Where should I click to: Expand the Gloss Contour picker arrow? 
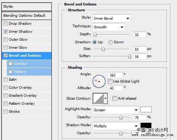(106, 99)
